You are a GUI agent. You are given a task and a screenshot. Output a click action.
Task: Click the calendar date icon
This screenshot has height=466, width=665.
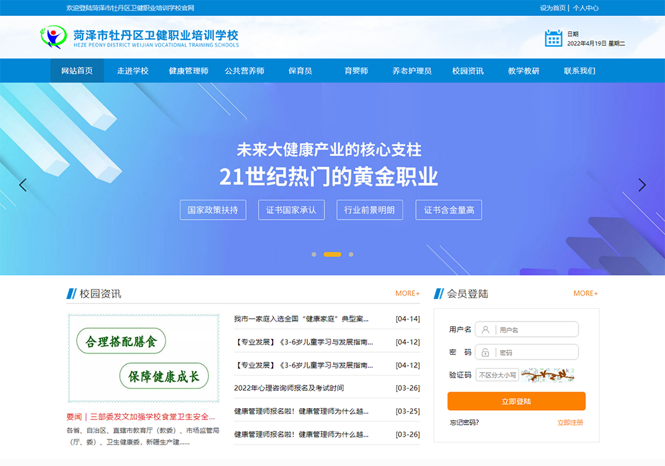pyautogui.click(x=553, y=38)
